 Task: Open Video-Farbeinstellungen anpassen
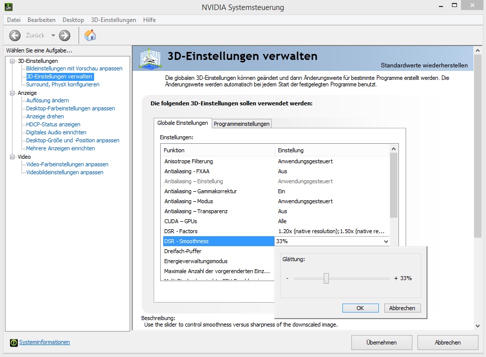tap(67, 164)
